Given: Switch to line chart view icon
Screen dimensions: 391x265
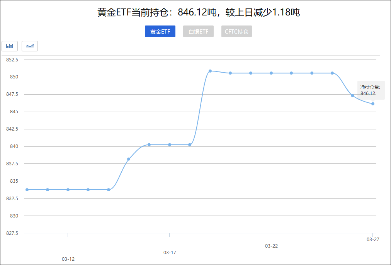Looking at the screenshot, I should tap(30, 46).
